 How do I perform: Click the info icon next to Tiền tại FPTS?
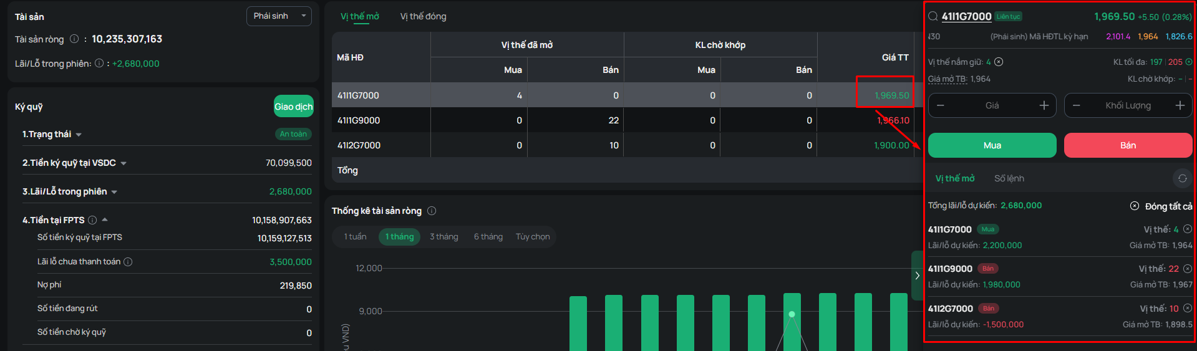pos(92,219)
